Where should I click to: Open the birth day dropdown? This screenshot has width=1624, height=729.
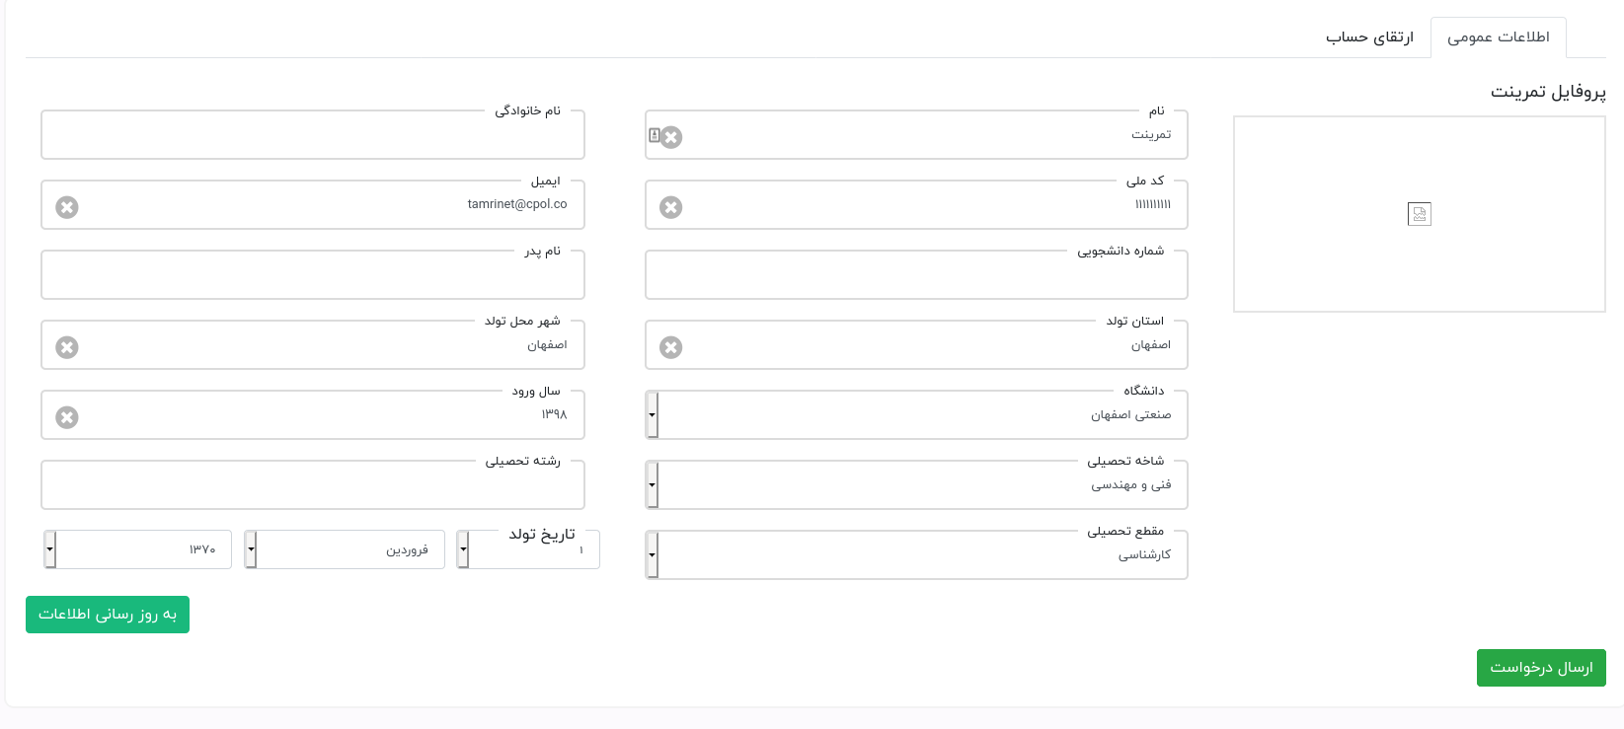pyautogui.click(x=528, y=549)
